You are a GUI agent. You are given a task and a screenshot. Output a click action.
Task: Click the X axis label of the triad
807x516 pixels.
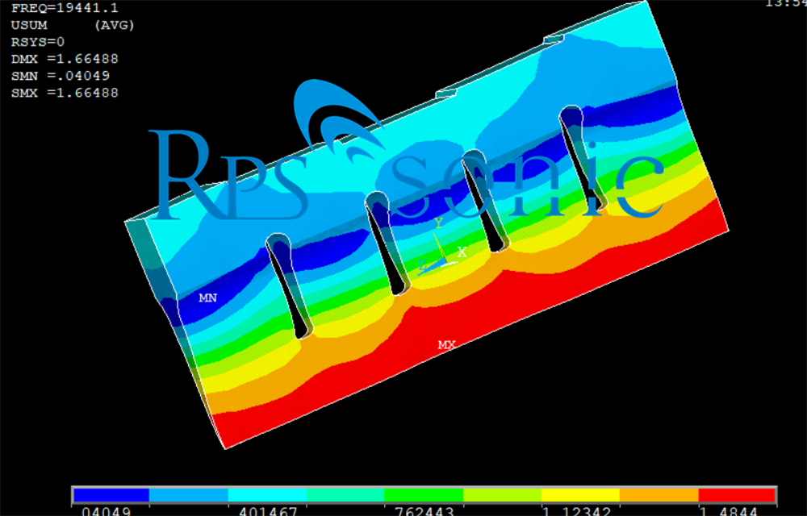(462, 252)
